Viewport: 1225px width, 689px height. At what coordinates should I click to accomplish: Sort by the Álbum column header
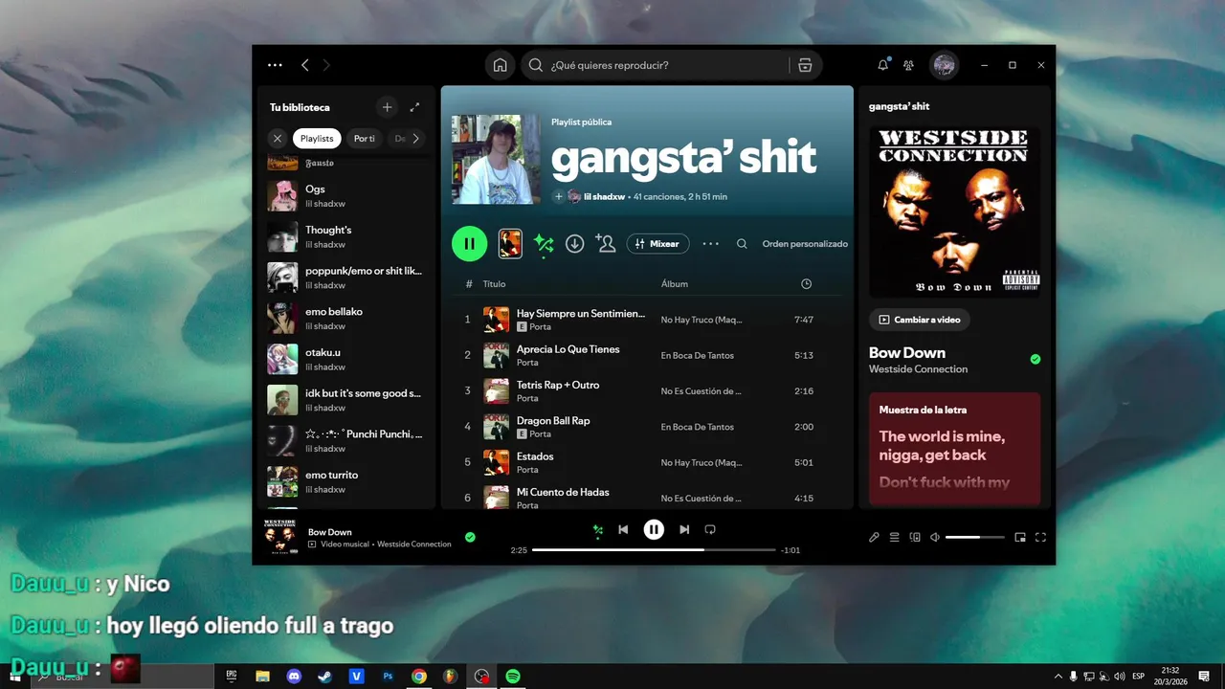[675, 284]
